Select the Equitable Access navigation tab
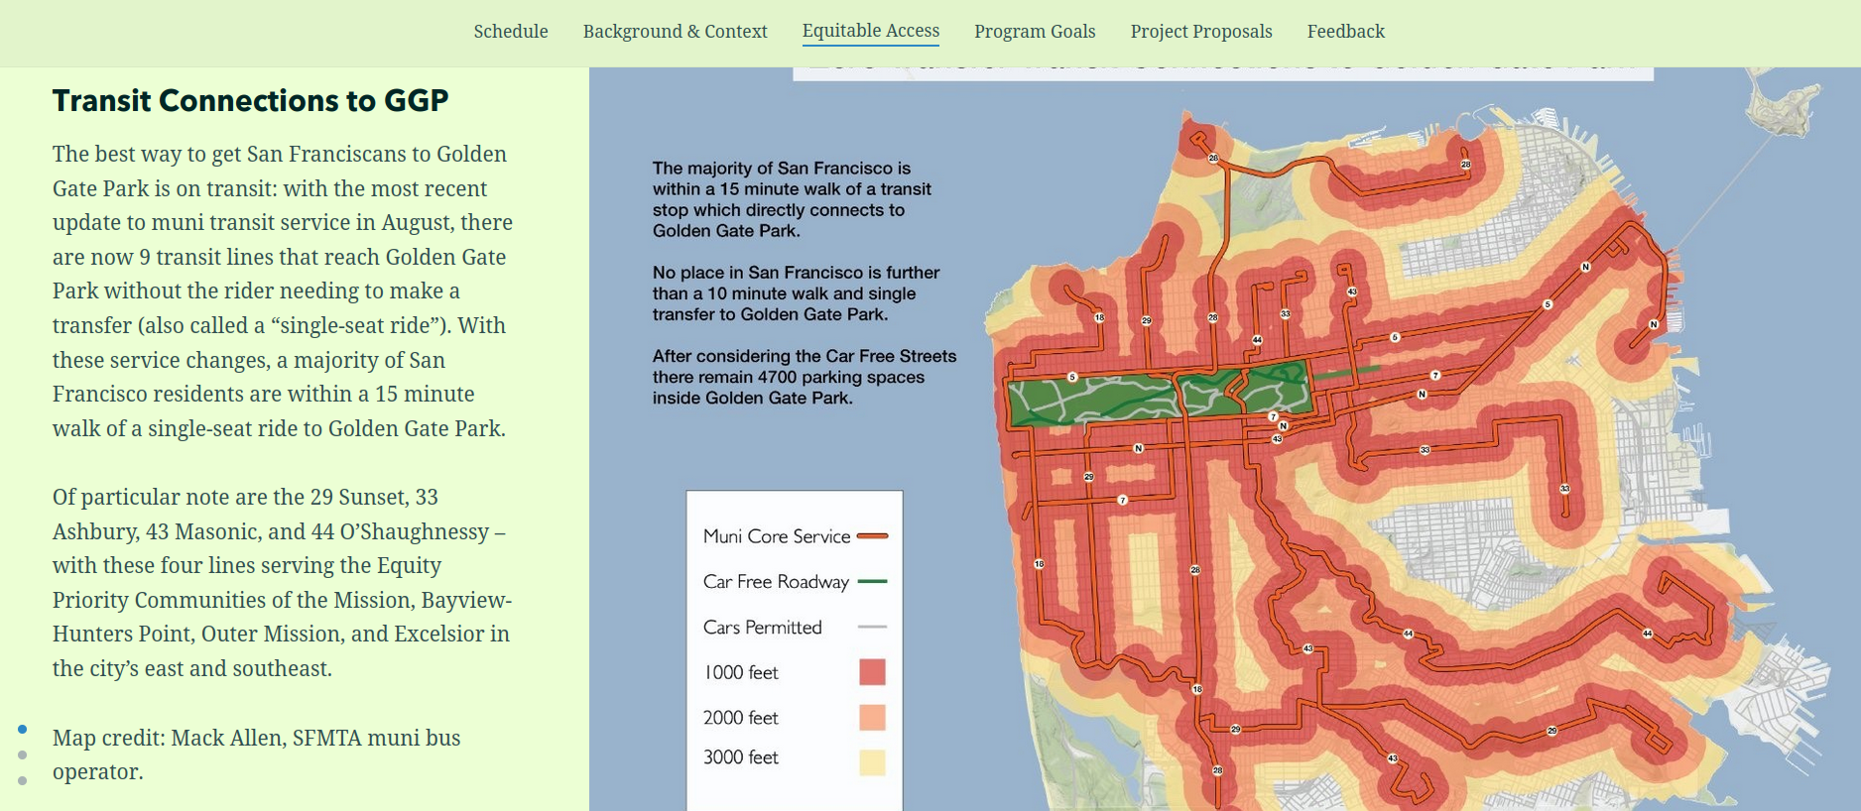1861x811 pixels. tap(871, 31)
